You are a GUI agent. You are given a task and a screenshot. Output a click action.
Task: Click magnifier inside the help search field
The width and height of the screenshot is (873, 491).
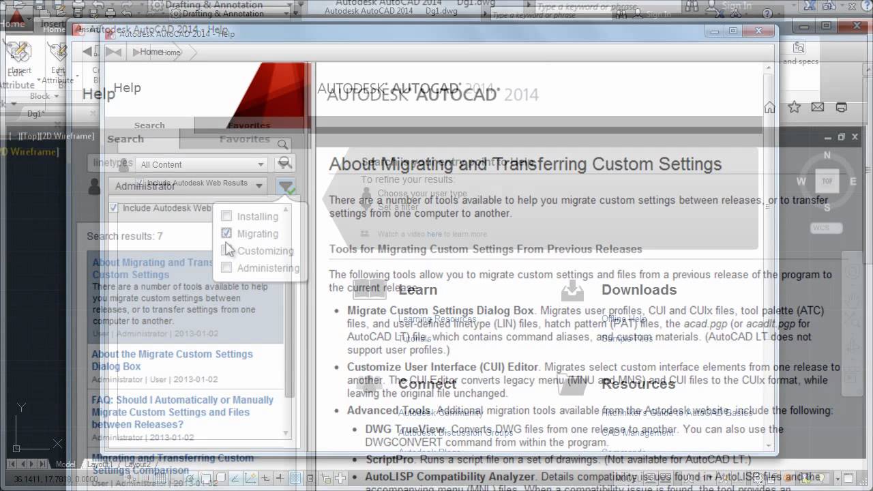click(283, 145)
